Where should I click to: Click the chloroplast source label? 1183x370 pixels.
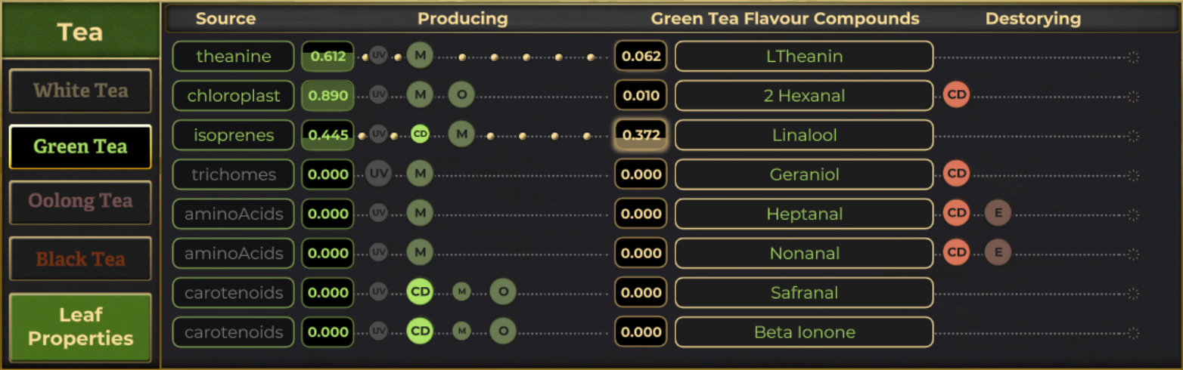coord(233,96)
